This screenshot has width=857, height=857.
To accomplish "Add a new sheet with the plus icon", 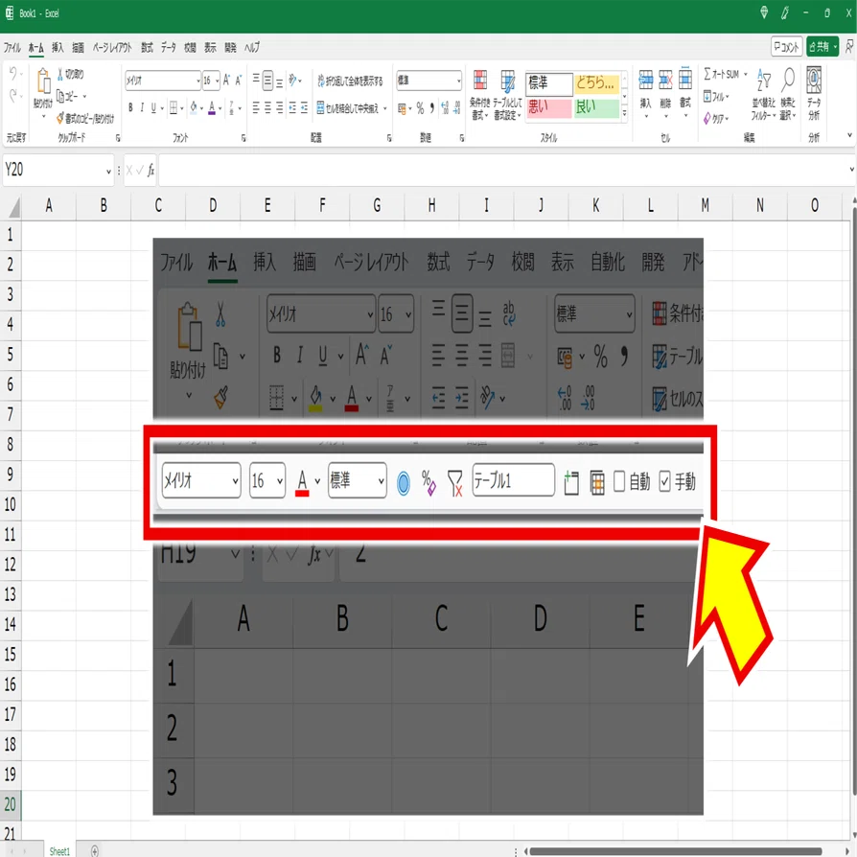I will tap(95, 850).
